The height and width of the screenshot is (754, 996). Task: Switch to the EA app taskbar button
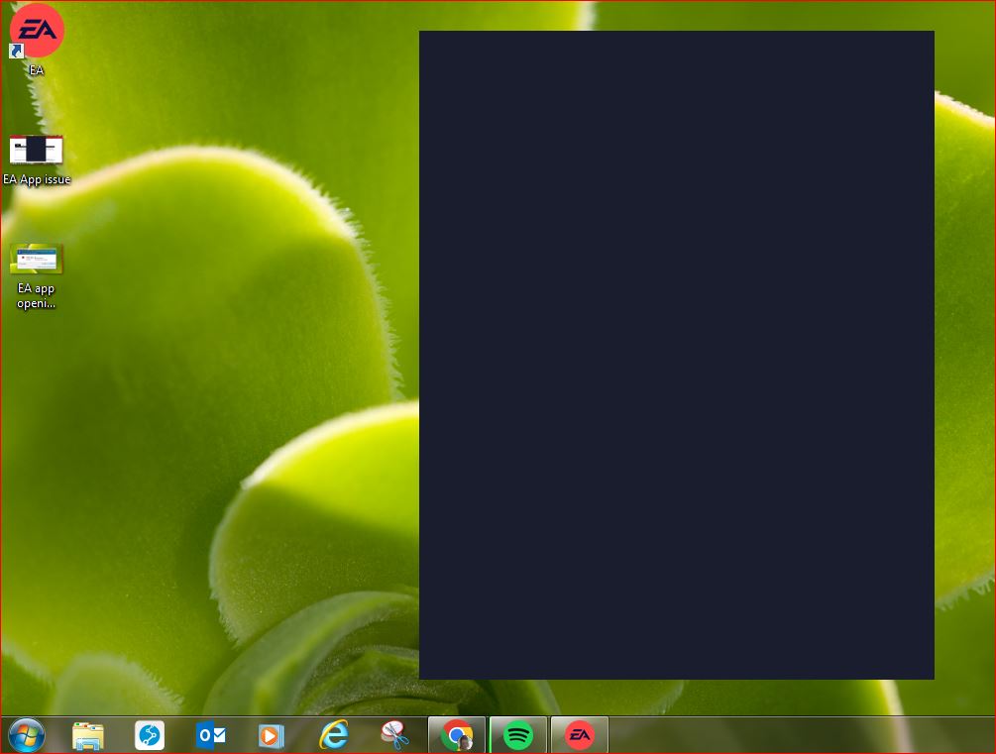580,735
